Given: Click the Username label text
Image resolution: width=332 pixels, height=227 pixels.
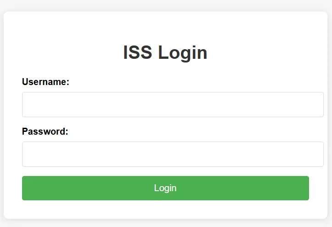Looking at the screenshot, I should [45, 82].
